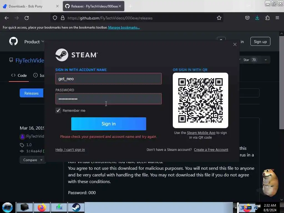This screenshot has height=213, width=284.
Task: Click the Mar 16 release date
Action: pyautogui.click(x=32, y=128)
